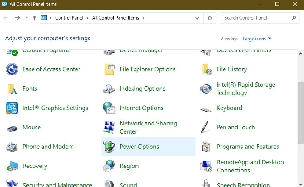The width and height of the screenshot is (304, 187).
Task: Click the Ease of Access Center icon
Action: tap(12, 69)
